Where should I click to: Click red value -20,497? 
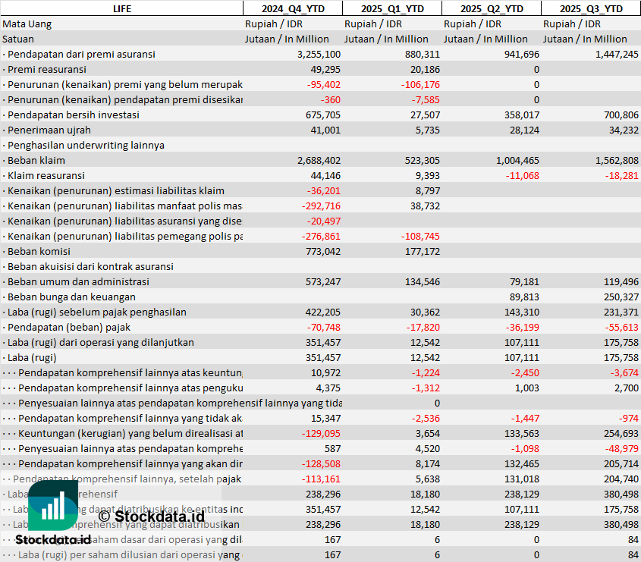click(x=324, y=221)
